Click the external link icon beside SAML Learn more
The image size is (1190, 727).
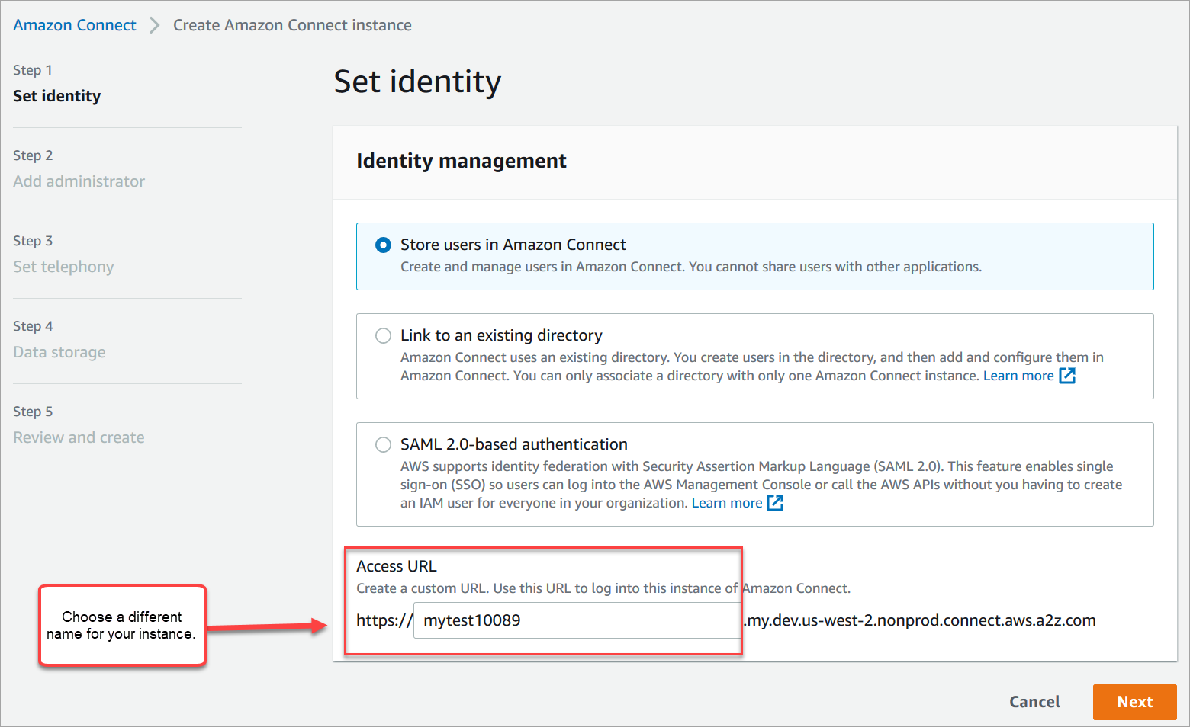coord(776,502)
